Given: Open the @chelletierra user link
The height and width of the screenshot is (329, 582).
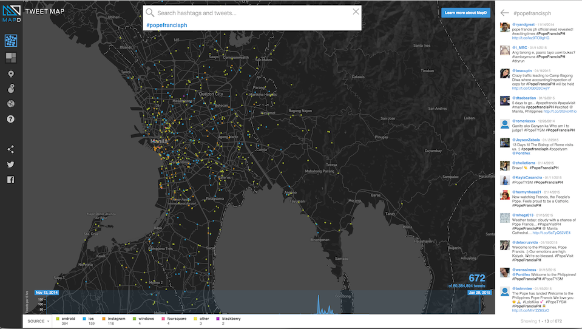Looking at the screenshot, I should [524, 163].
